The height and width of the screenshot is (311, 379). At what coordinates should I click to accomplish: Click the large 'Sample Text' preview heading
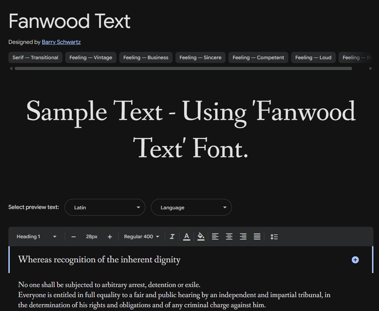pos(191,129)
